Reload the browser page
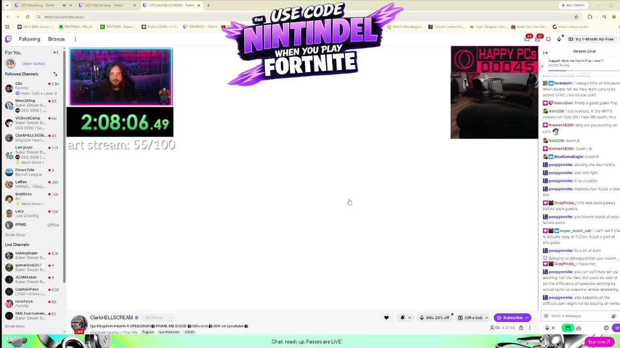Viewport: 620px width, 348px height. point(27,17)
